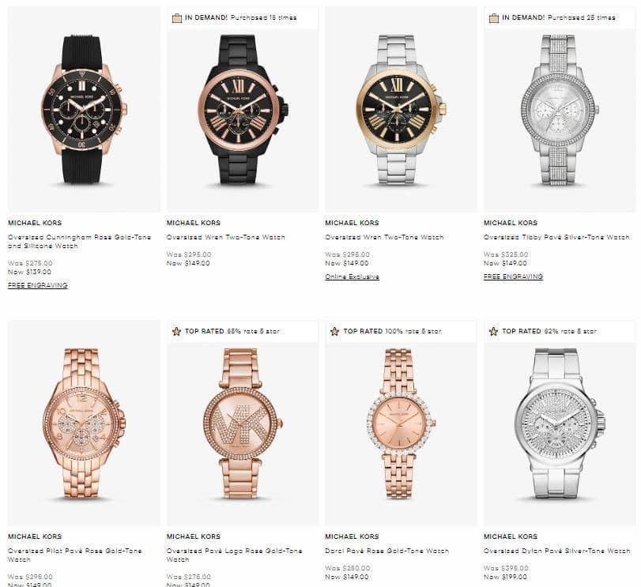Open the Darci Pavé Rose Gold-Tone watch image

[401, 423]
